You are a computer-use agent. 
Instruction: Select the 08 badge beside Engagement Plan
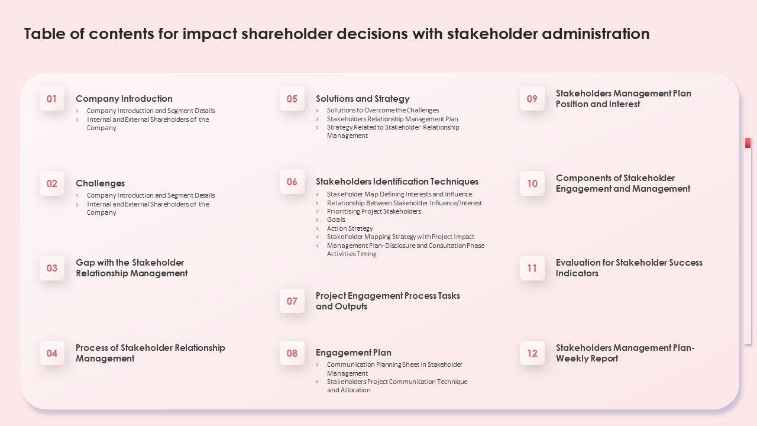[x=292, y=353]
